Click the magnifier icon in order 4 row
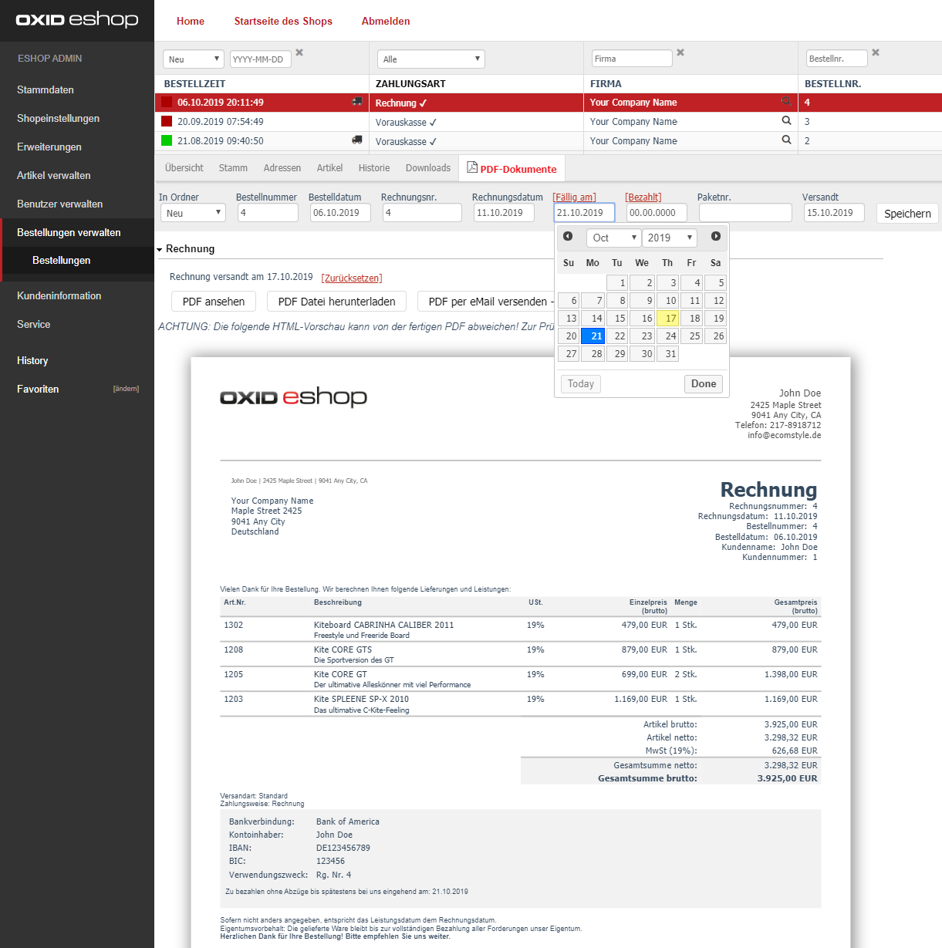Viewport: 942px width, 948px height. click(786, 101)
